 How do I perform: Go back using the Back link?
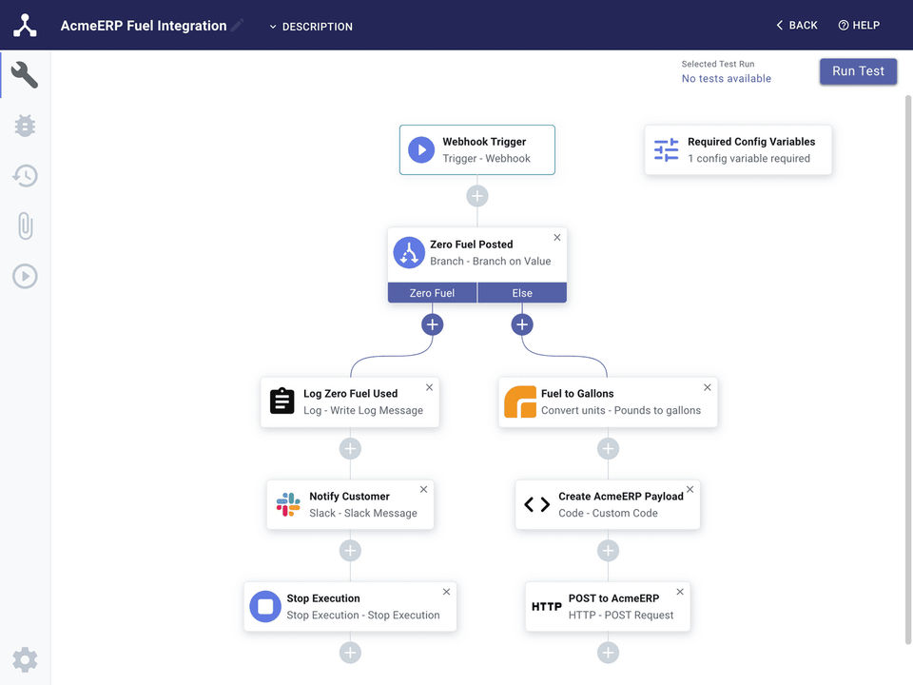(x=797, y=26)
